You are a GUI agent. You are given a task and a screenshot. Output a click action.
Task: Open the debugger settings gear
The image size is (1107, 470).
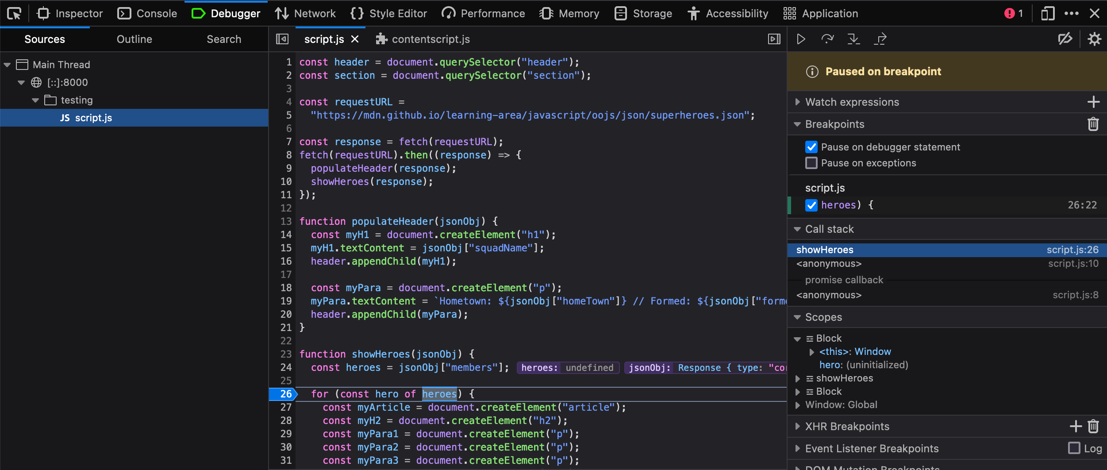1095,39
